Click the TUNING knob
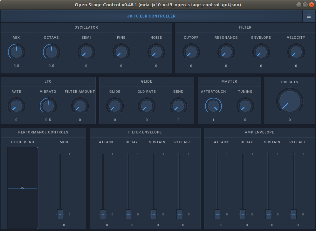316x231 pixels. pyautogui.click(x=245, y=106)
